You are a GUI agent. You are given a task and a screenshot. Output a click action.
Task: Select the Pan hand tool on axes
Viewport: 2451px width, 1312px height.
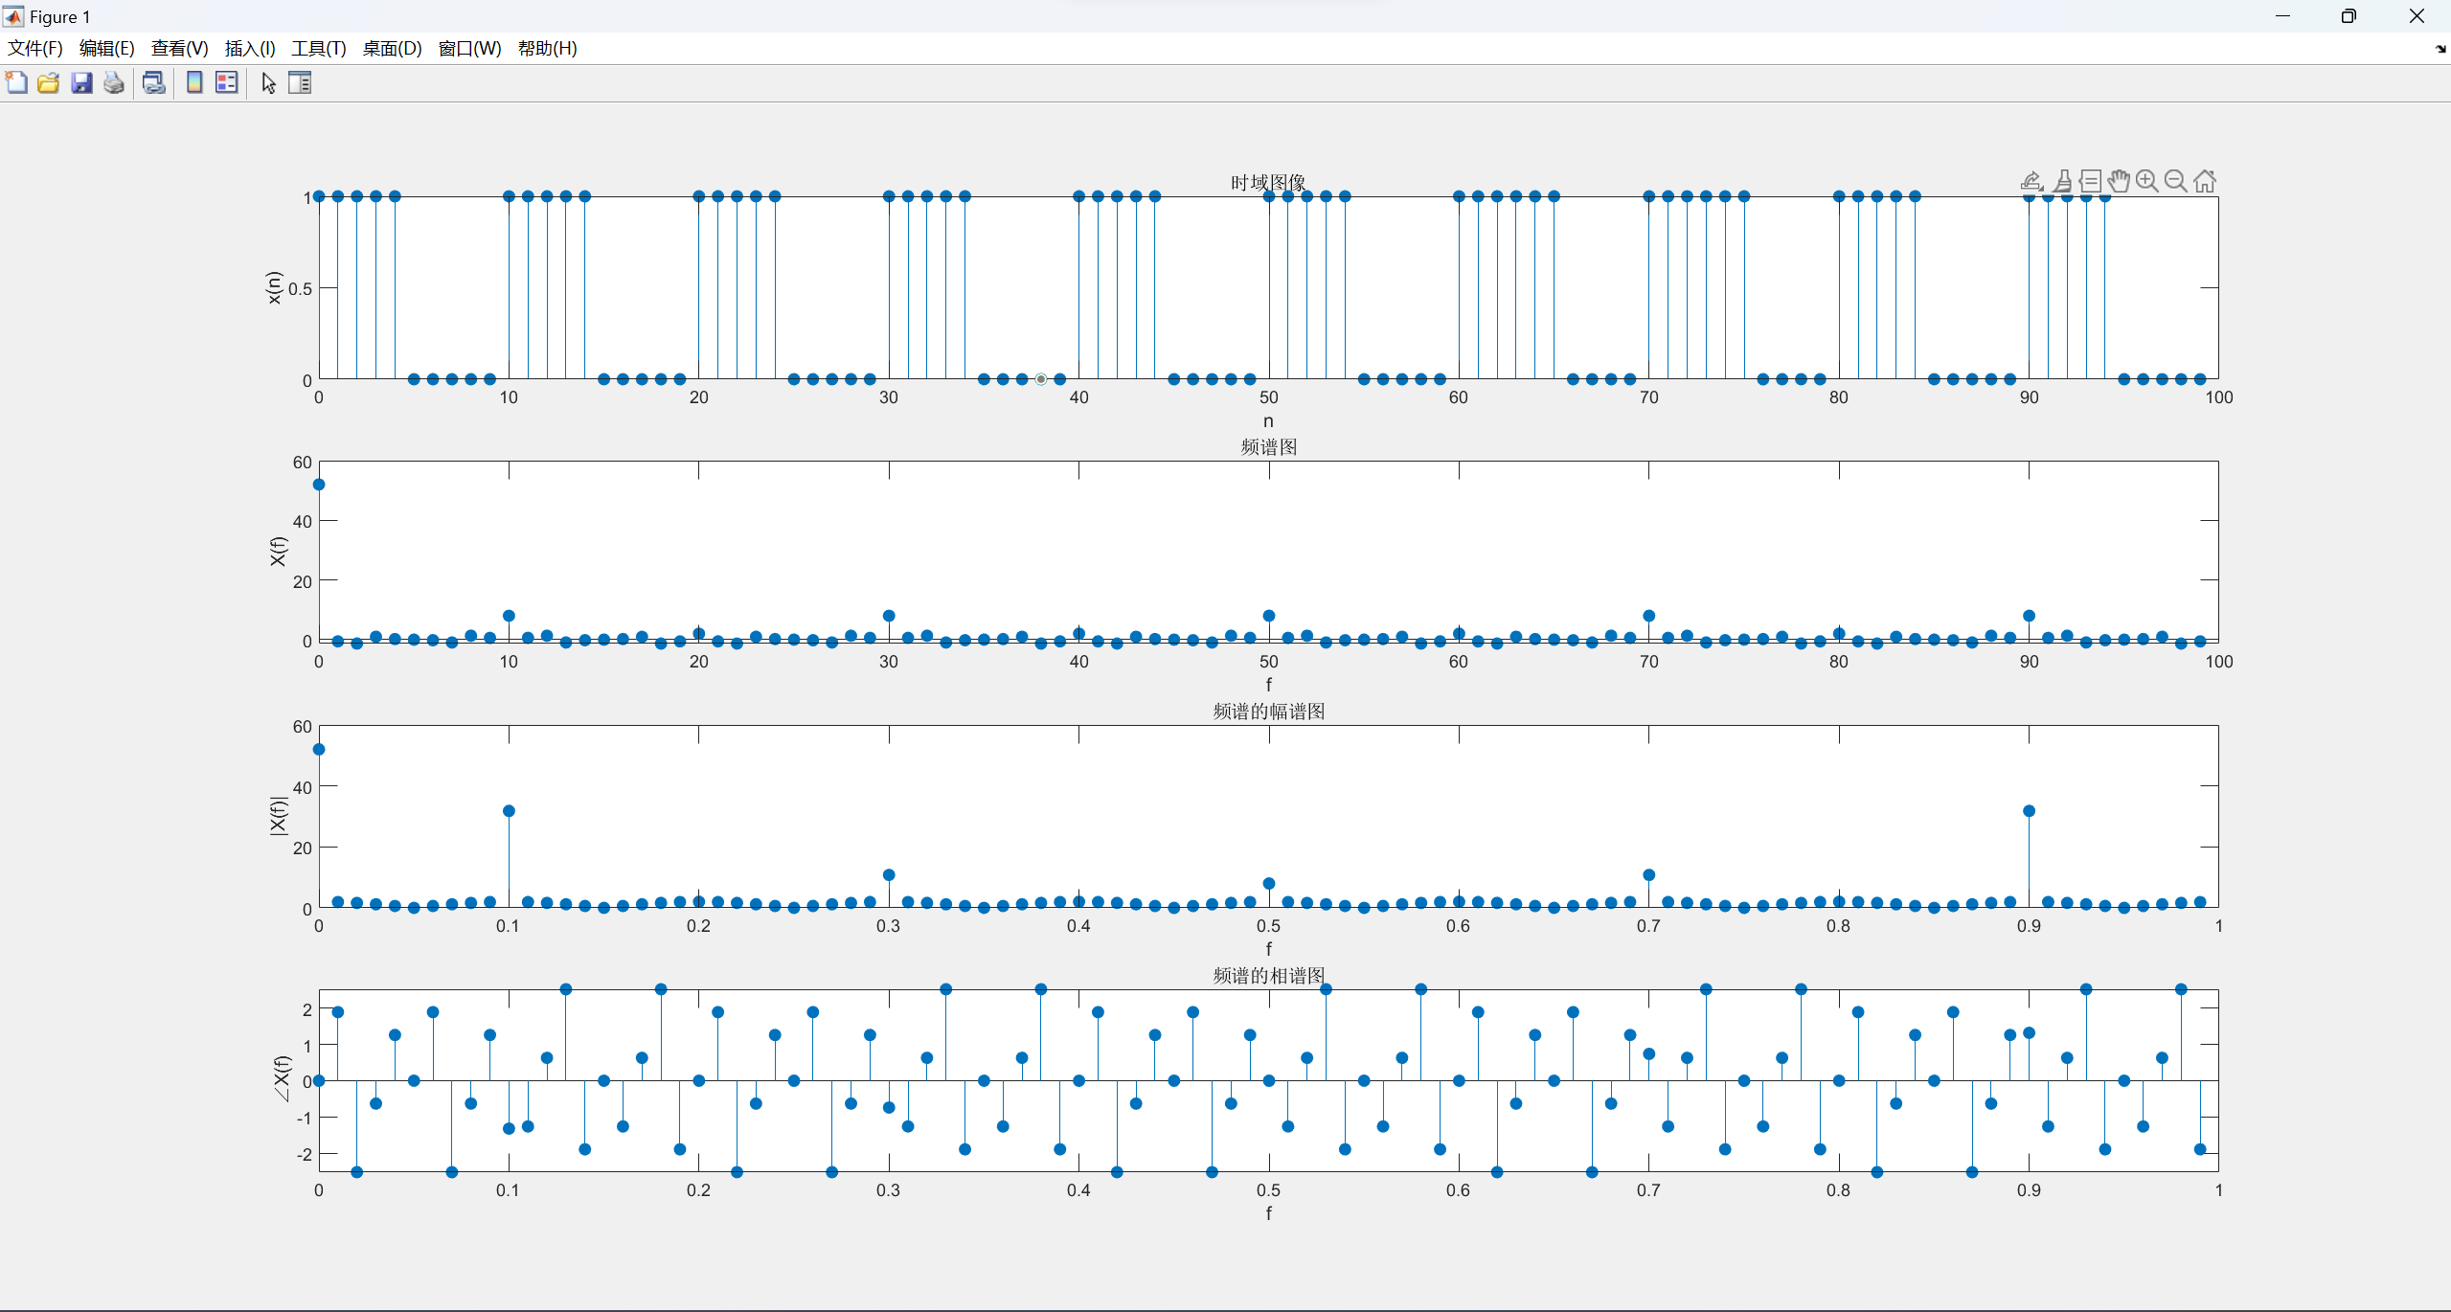(x=2119, y=181)
